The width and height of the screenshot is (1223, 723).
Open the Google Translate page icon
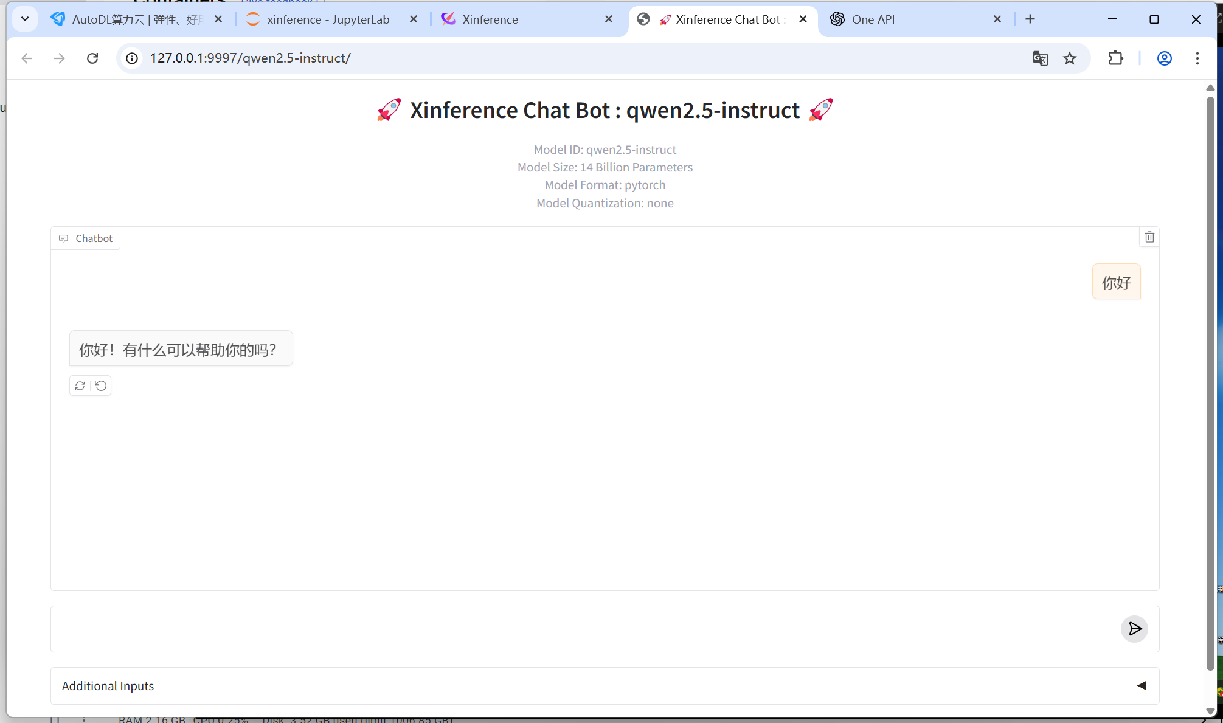click(1040, 58)
